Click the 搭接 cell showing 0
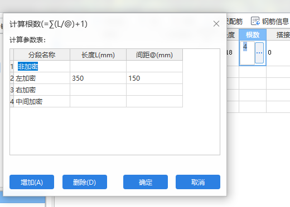The width and height of the screenshot is (290, 207). pyautogui.click(x=278, y=53)
